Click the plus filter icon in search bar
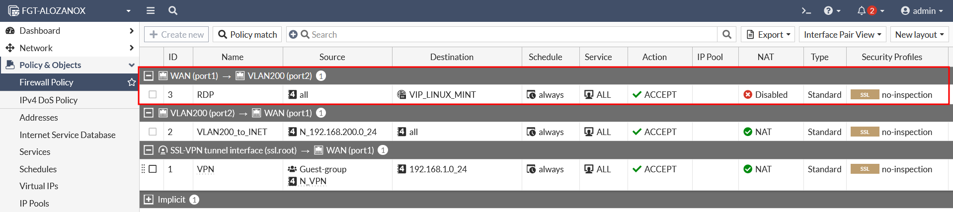 pyautogui.click(x=293, y=34)
